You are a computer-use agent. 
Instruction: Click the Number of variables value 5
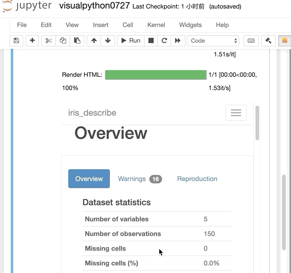[x=205, y=219]
